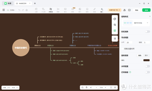Select the 关联线 relationship line tool
The width and height of the screenshot is (152, 91).
point(51,10)
